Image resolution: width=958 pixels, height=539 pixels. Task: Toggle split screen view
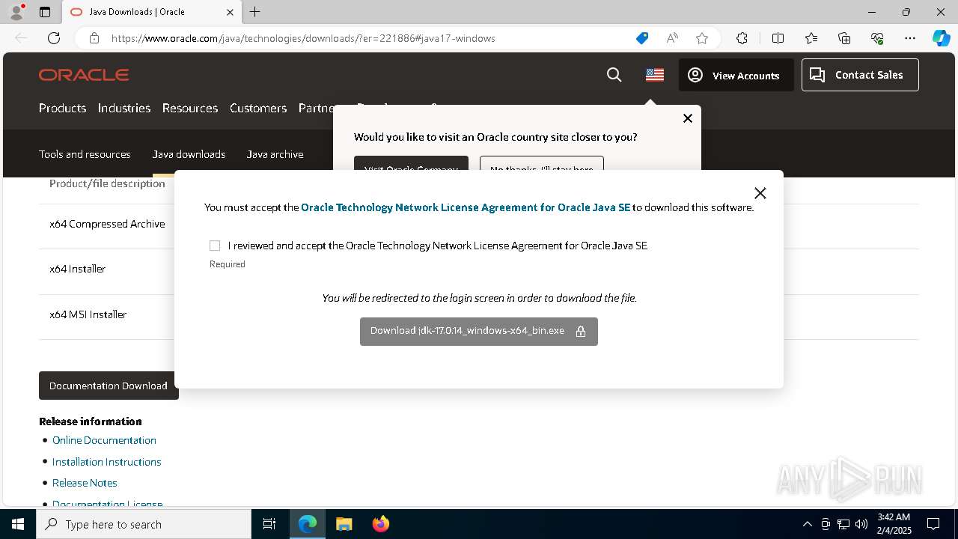tap(778, 38)
